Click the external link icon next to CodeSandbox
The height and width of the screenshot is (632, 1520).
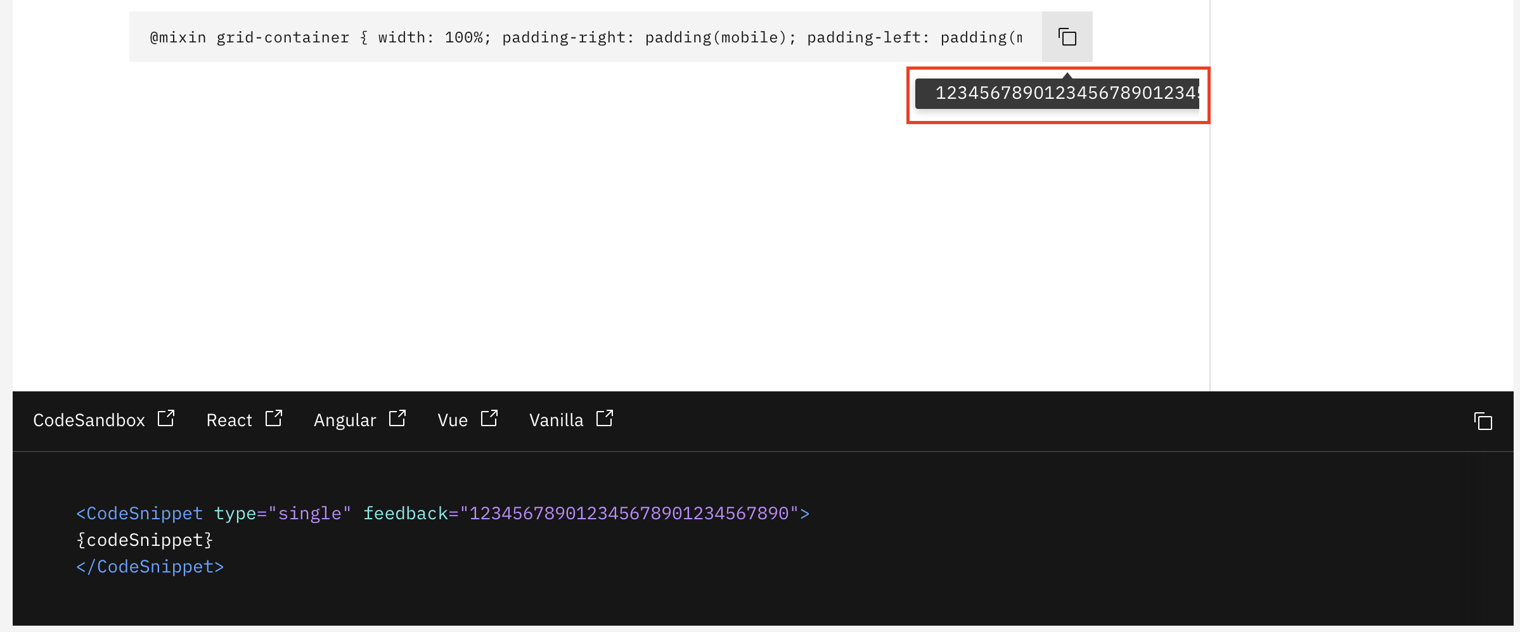(167, 419)
